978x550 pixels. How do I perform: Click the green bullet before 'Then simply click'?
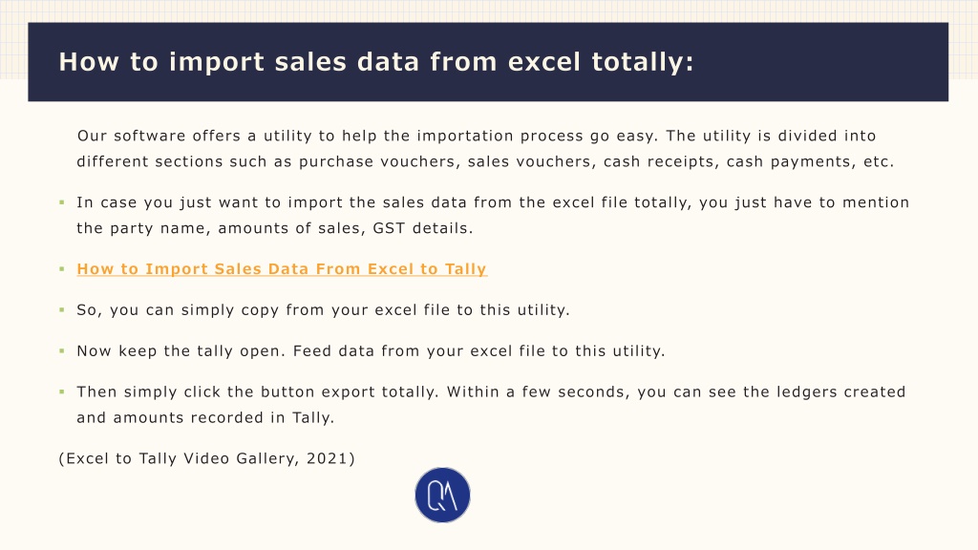tap(62, 391)
